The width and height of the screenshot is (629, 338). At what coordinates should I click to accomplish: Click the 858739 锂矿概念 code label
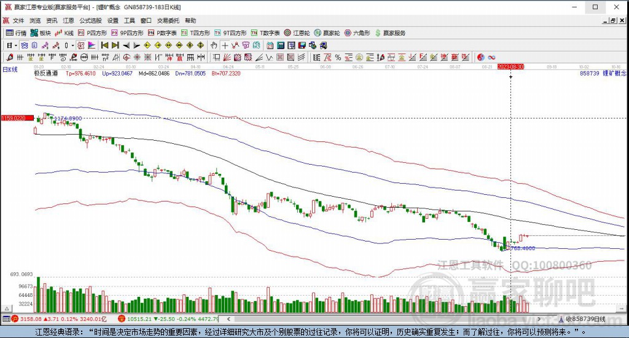(603, 74)
